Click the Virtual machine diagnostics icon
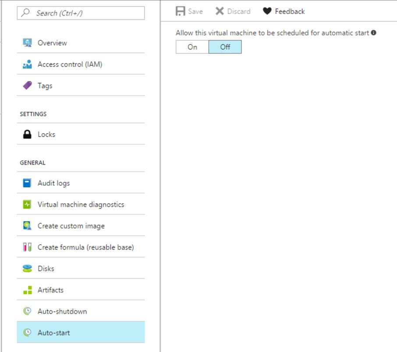 pyautogui.click(x=27, y=204)
